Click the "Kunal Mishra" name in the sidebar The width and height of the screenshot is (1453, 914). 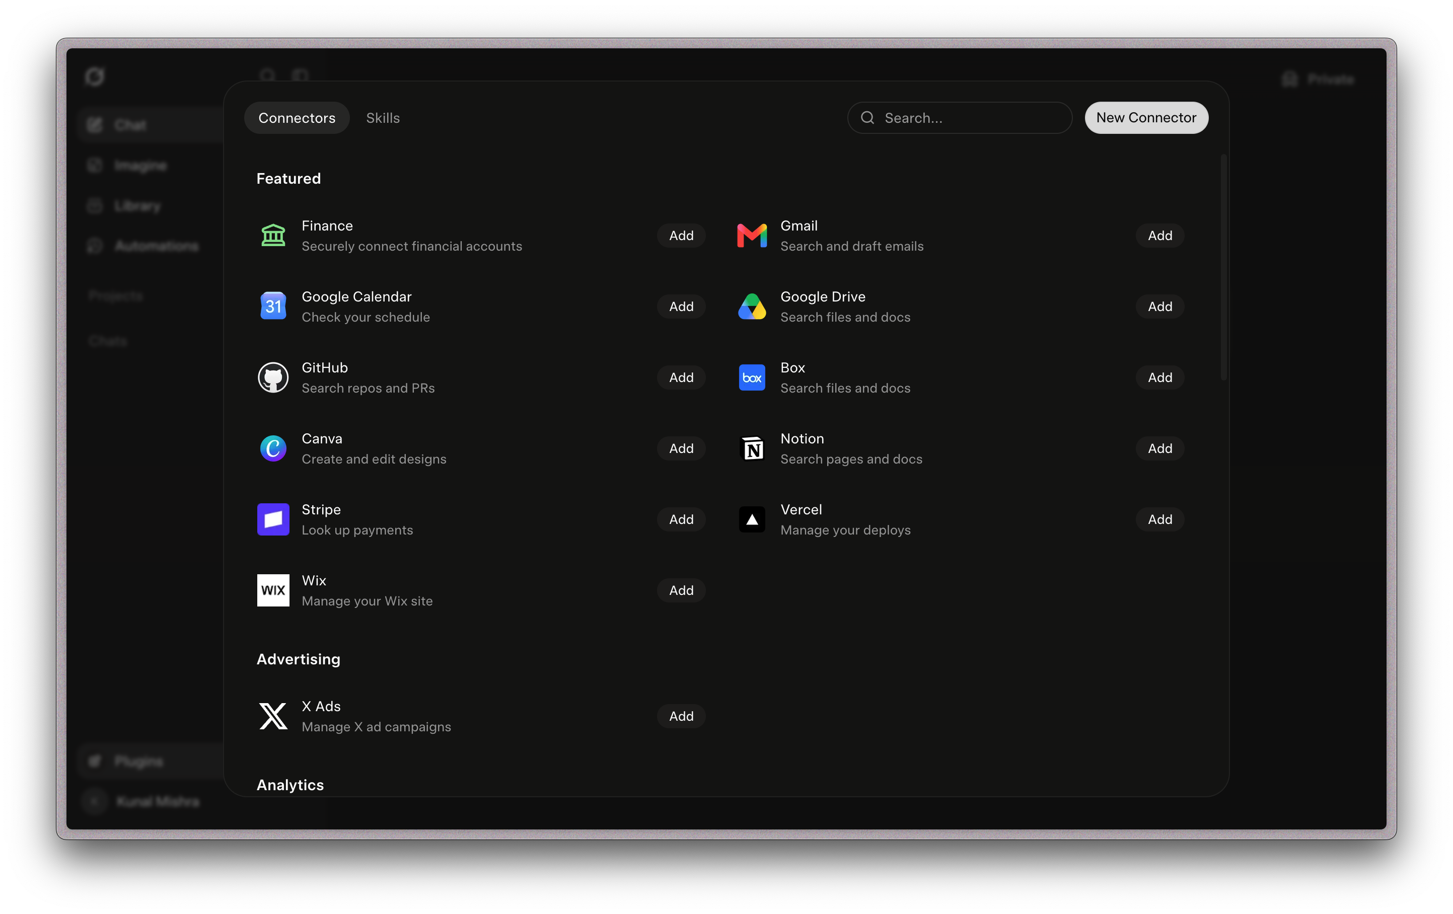(x=158, y=801)
